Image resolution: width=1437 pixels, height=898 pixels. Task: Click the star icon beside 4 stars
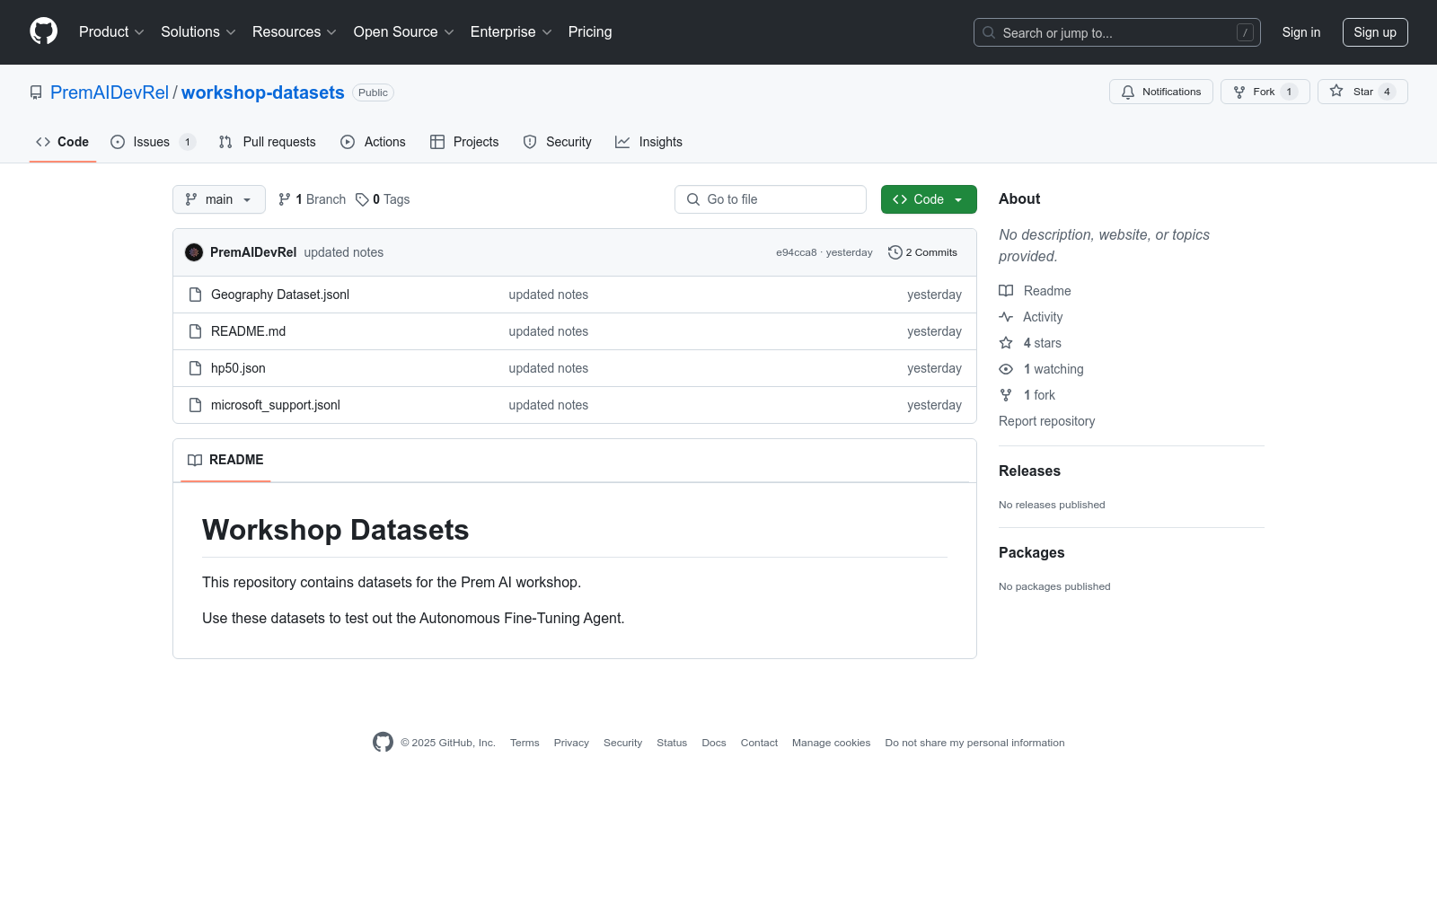pos(1006,343)
